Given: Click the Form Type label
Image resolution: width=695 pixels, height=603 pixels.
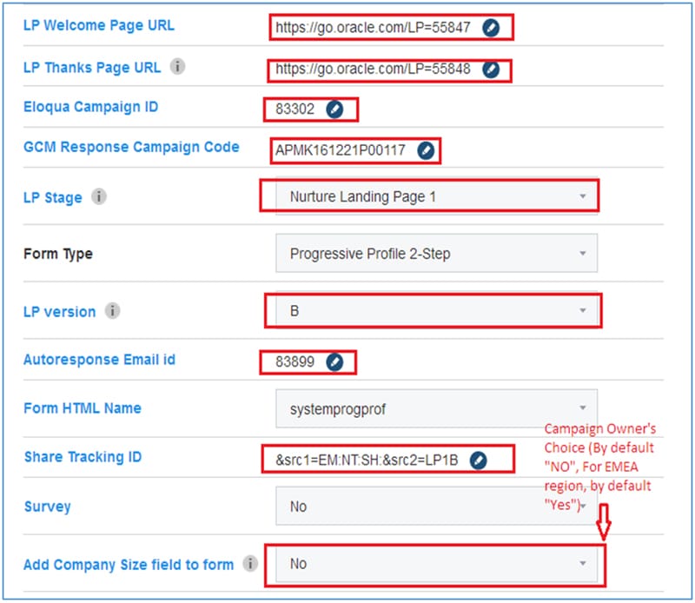Looking at the screenshot, I should point(58,254).
